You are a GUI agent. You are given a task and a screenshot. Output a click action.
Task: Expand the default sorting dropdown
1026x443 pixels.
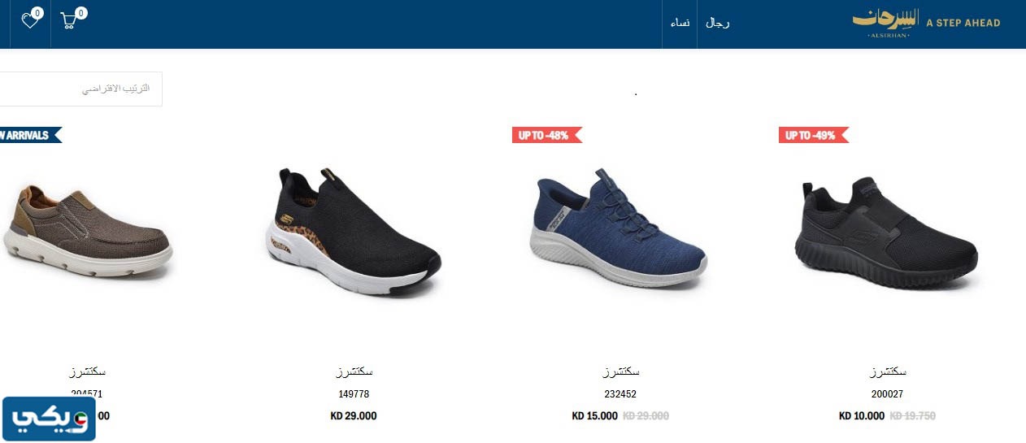[x=80, y=89]
